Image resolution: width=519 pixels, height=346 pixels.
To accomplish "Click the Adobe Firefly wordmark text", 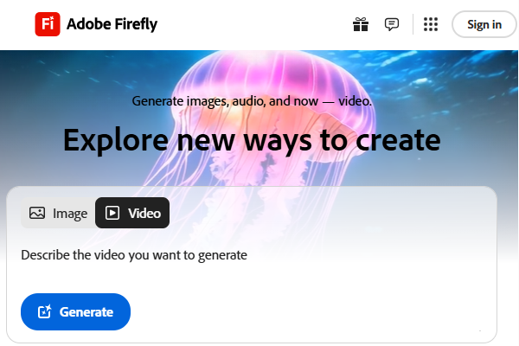I will tap(112, 24).
